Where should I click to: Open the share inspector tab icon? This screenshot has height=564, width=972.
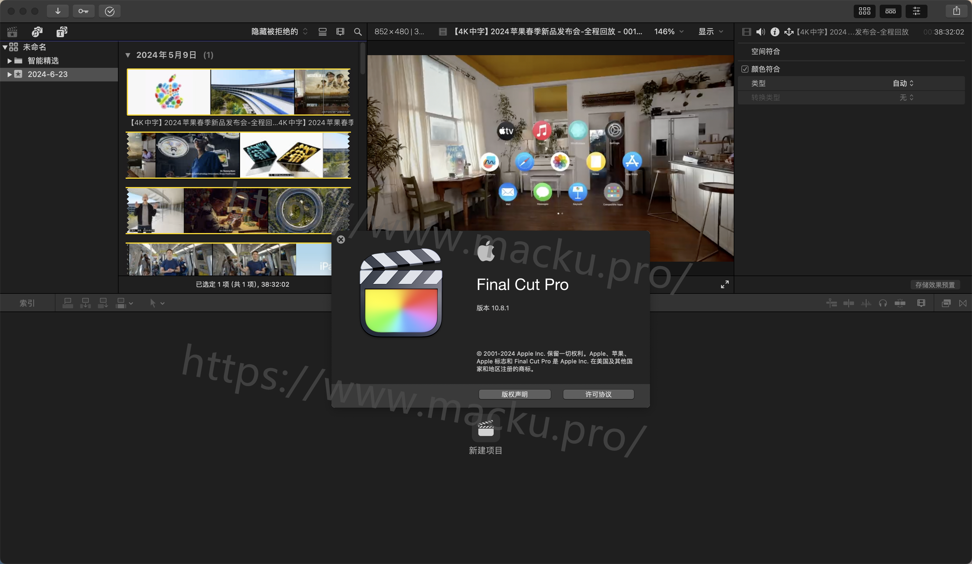click(x=789, y=32)
